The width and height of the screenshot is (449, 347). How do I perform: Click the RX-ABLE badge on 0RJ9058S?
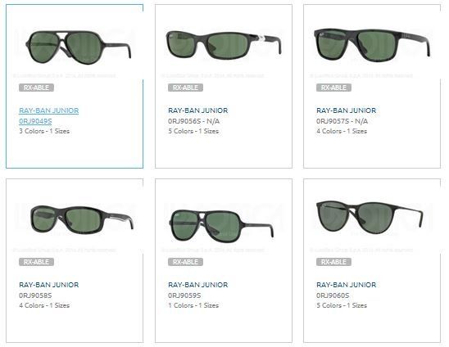coord(36,262)
